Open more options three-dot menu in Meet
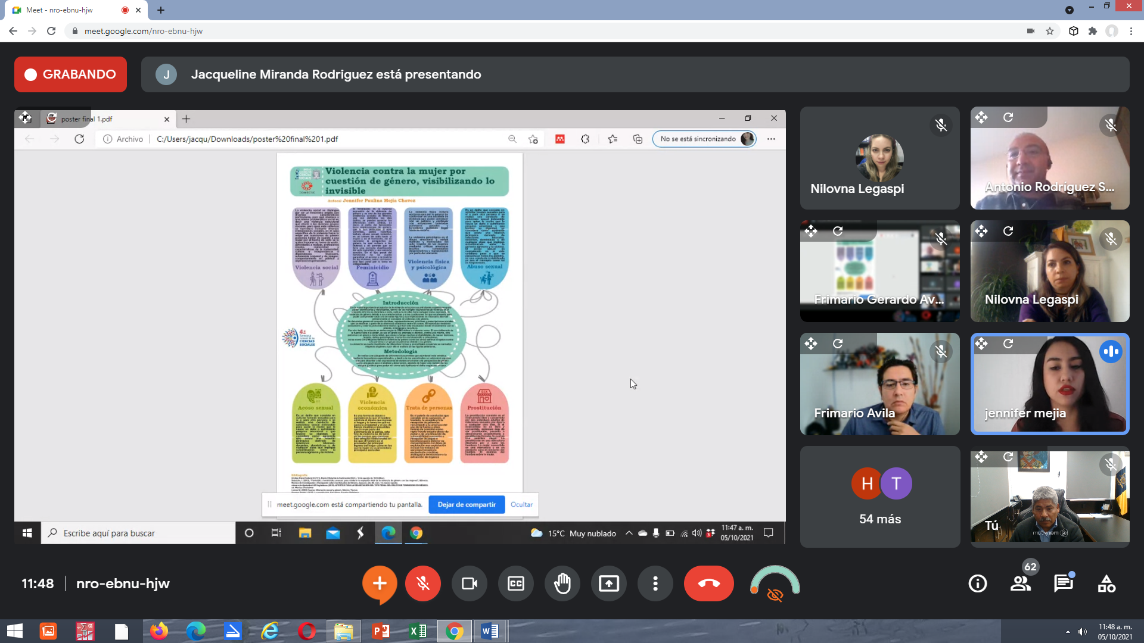 point(655,583)
